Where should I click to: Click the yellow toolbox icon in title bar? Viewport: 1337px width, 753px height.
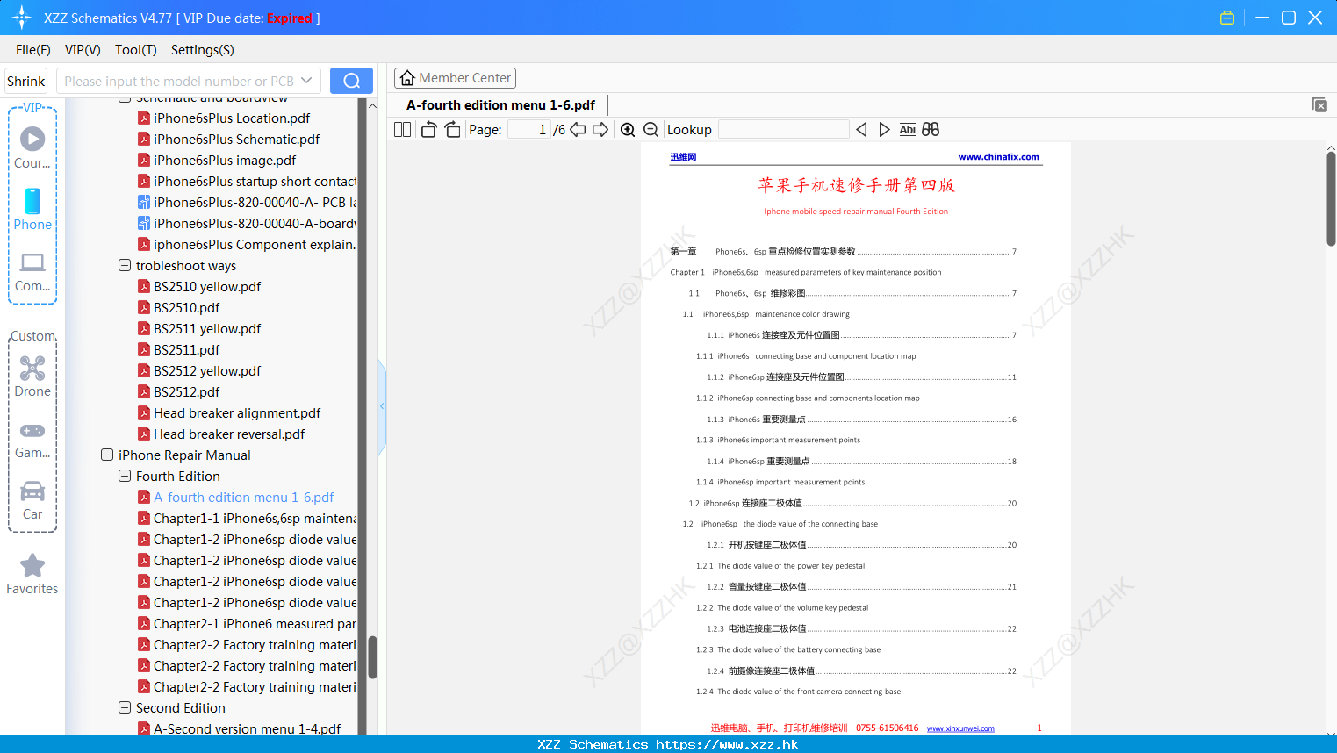(x=1227, y=18)
